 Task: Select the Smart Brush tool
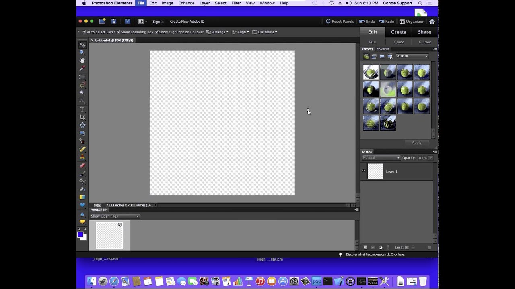tap(82, 181)
